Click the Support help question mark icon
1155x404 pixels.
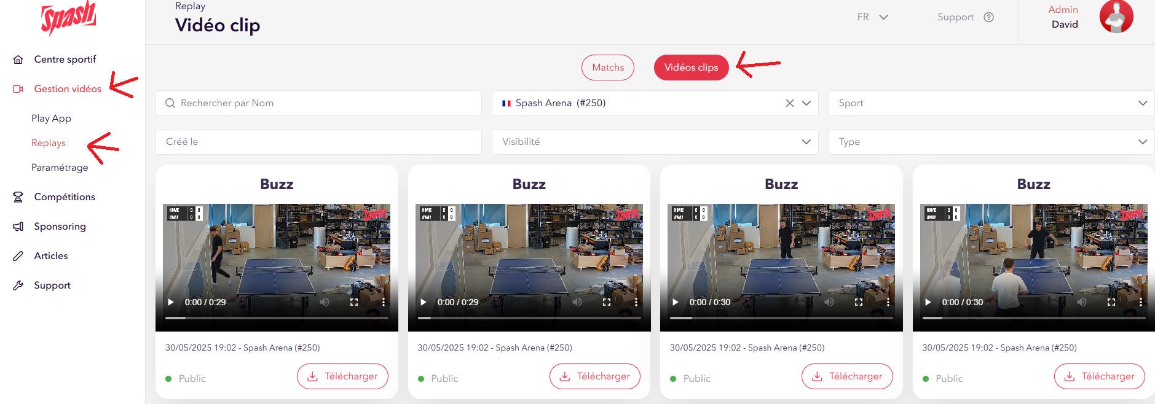coord(988,17)
